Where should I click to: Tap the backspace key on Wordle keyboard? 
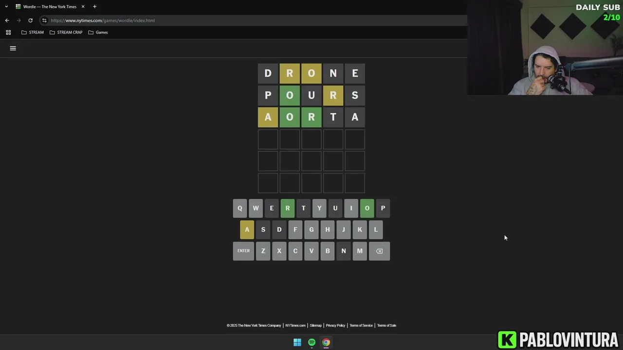[379, 251]
